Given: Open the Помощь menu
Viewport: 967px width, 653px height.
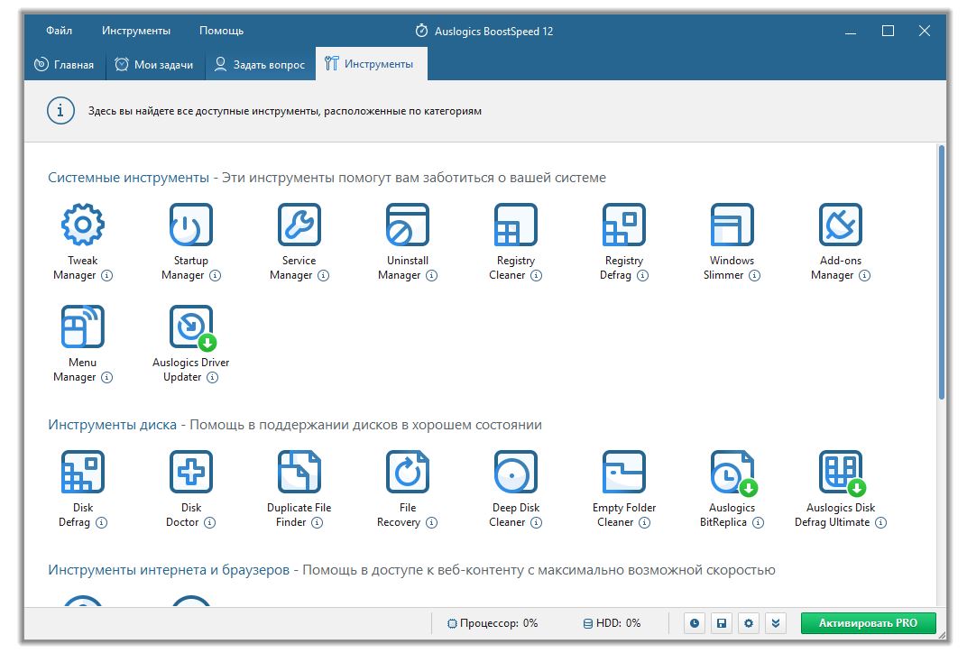Looking at the screenshot, I should pos(221,30).
